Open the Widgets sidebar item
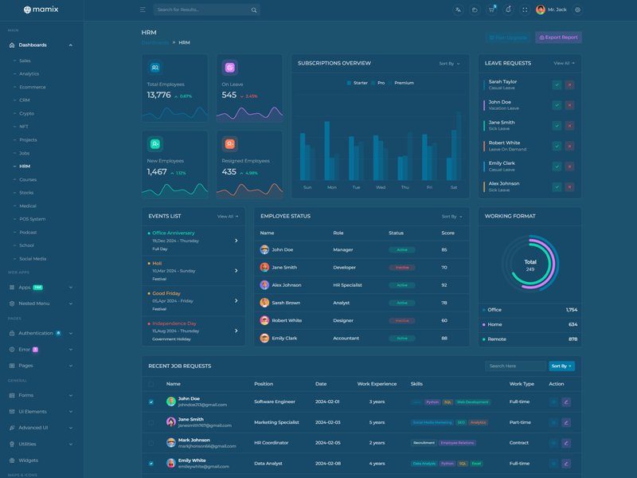Screen dimensions: 637x478 click(x=29, y=460)
